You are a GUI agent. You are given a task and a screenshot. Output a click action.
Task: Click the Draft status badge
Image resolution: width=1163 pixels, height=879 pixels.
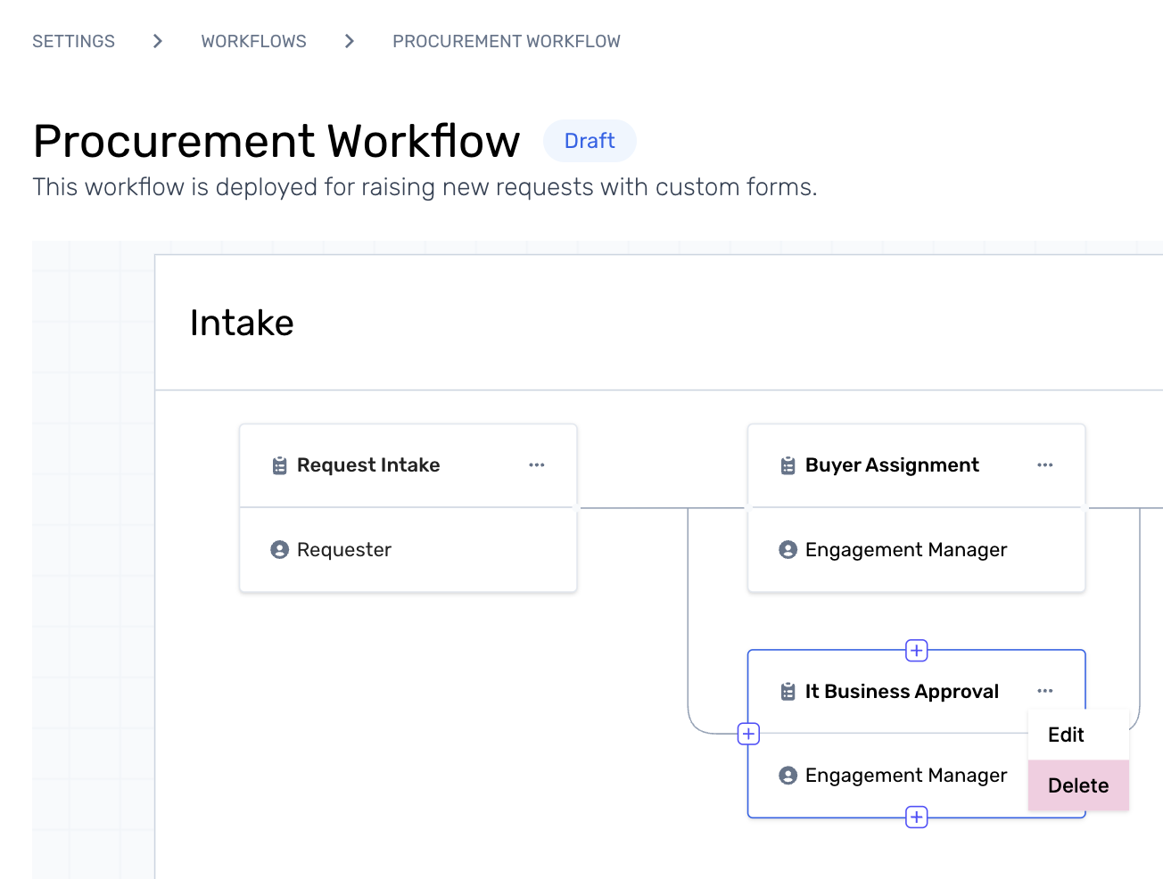[590, 141]
